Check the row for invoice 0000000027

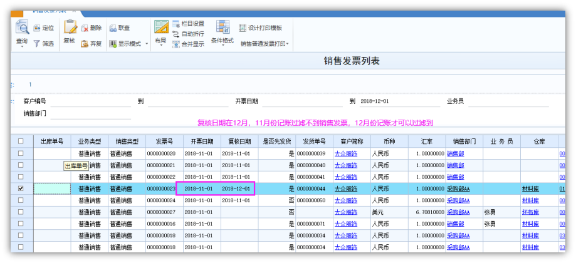point(21,212)
